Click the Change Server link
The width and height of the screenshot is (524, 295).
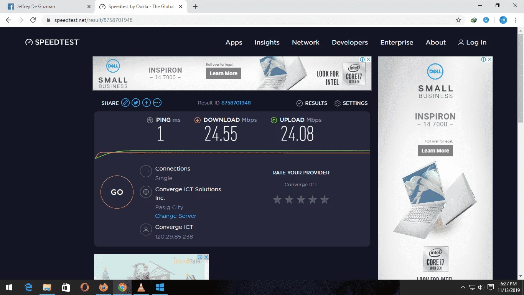point(176,216)
